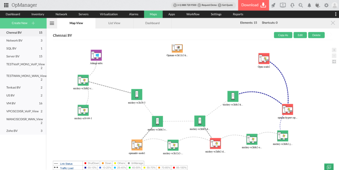Open the chat icon at bottom right
Image resolution: width=339 pixels, height=170 pixels.
coord(328,167)
